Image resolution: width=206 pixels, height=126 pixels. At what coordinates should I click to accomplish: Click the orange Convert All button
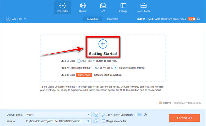click(184, 118)
